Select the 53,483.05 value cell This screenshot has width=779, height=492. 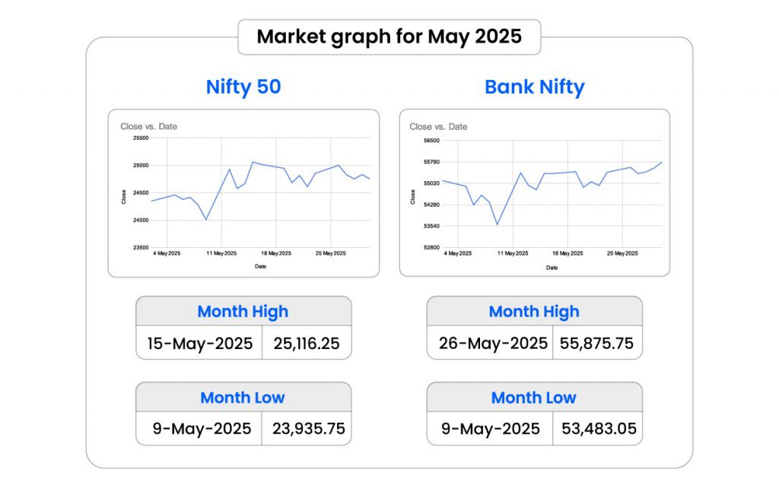tap(599, 429)
